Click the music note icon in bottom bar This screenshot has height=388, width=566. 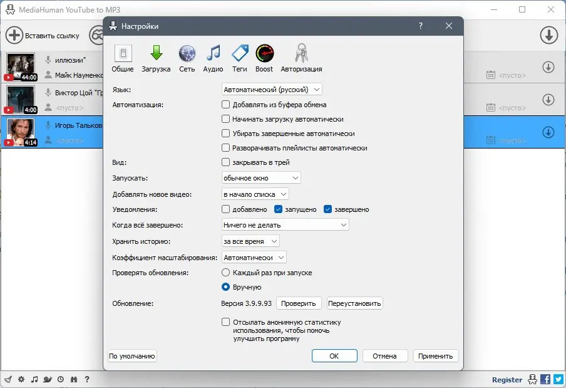tap(34, 379)
